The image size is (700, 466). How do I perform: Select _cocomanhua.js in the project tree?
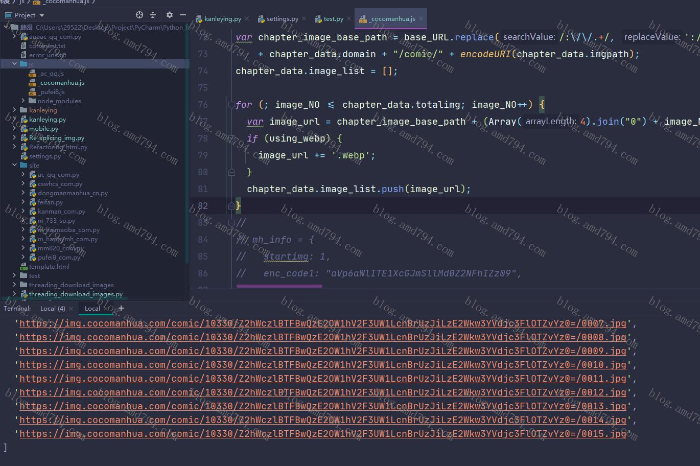61,82
